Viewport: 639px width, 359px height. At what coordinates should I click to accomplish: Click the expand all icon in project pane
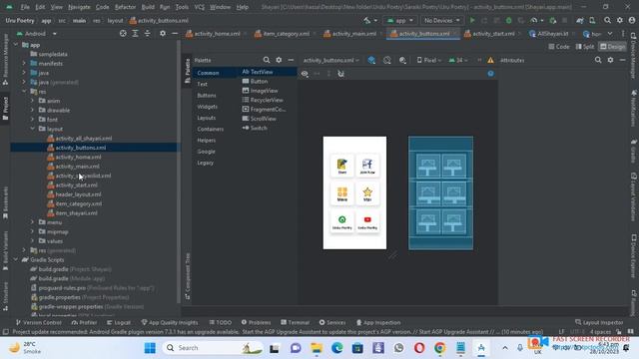pyautogui.click(x=136, y=33)
